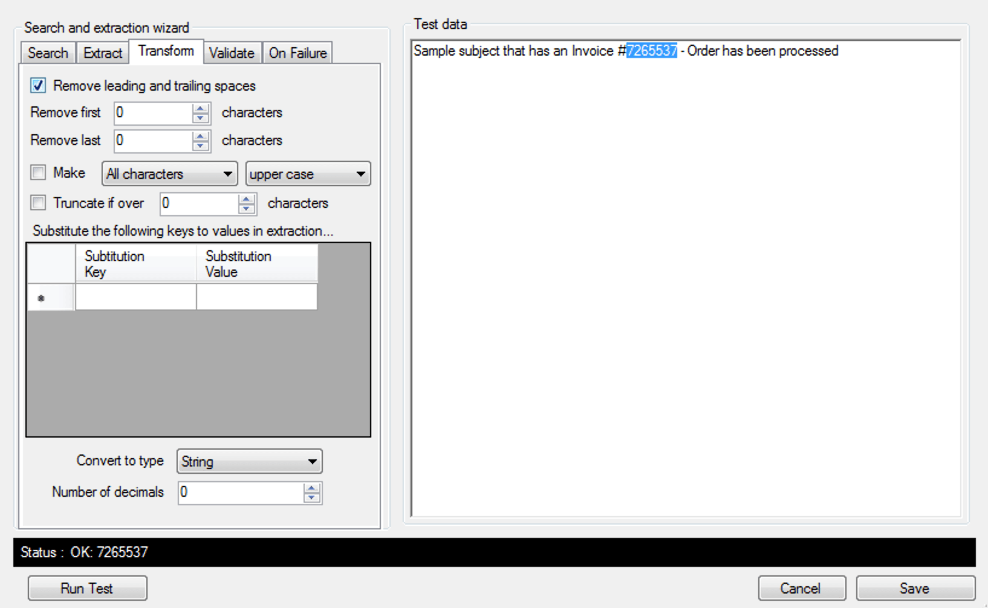This screenshot has width=988, height=608.
Task: Click the Run Test button
Action: (87, 587)
